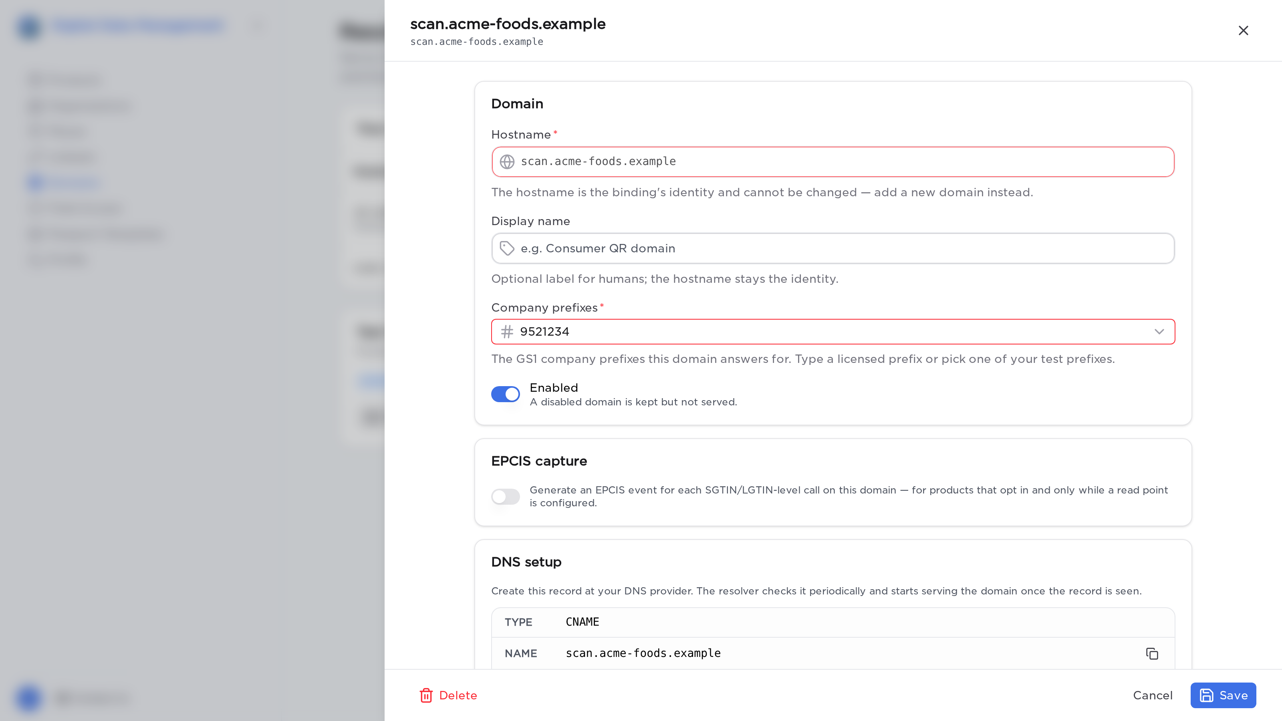The height and width of the screenshot is (721, 1282).
Task: Cancel editing the domain
Action: 1153,695
